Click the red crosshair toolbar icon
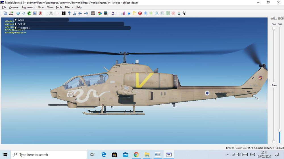 (x=58, y=13)
